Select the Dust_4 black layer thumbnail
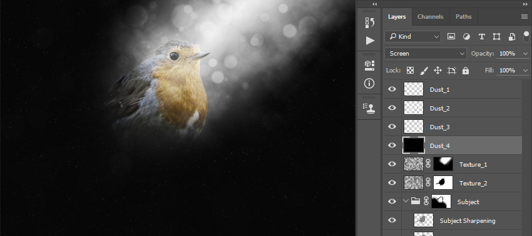This screenshot has height=236, width=532. (414, 145)
